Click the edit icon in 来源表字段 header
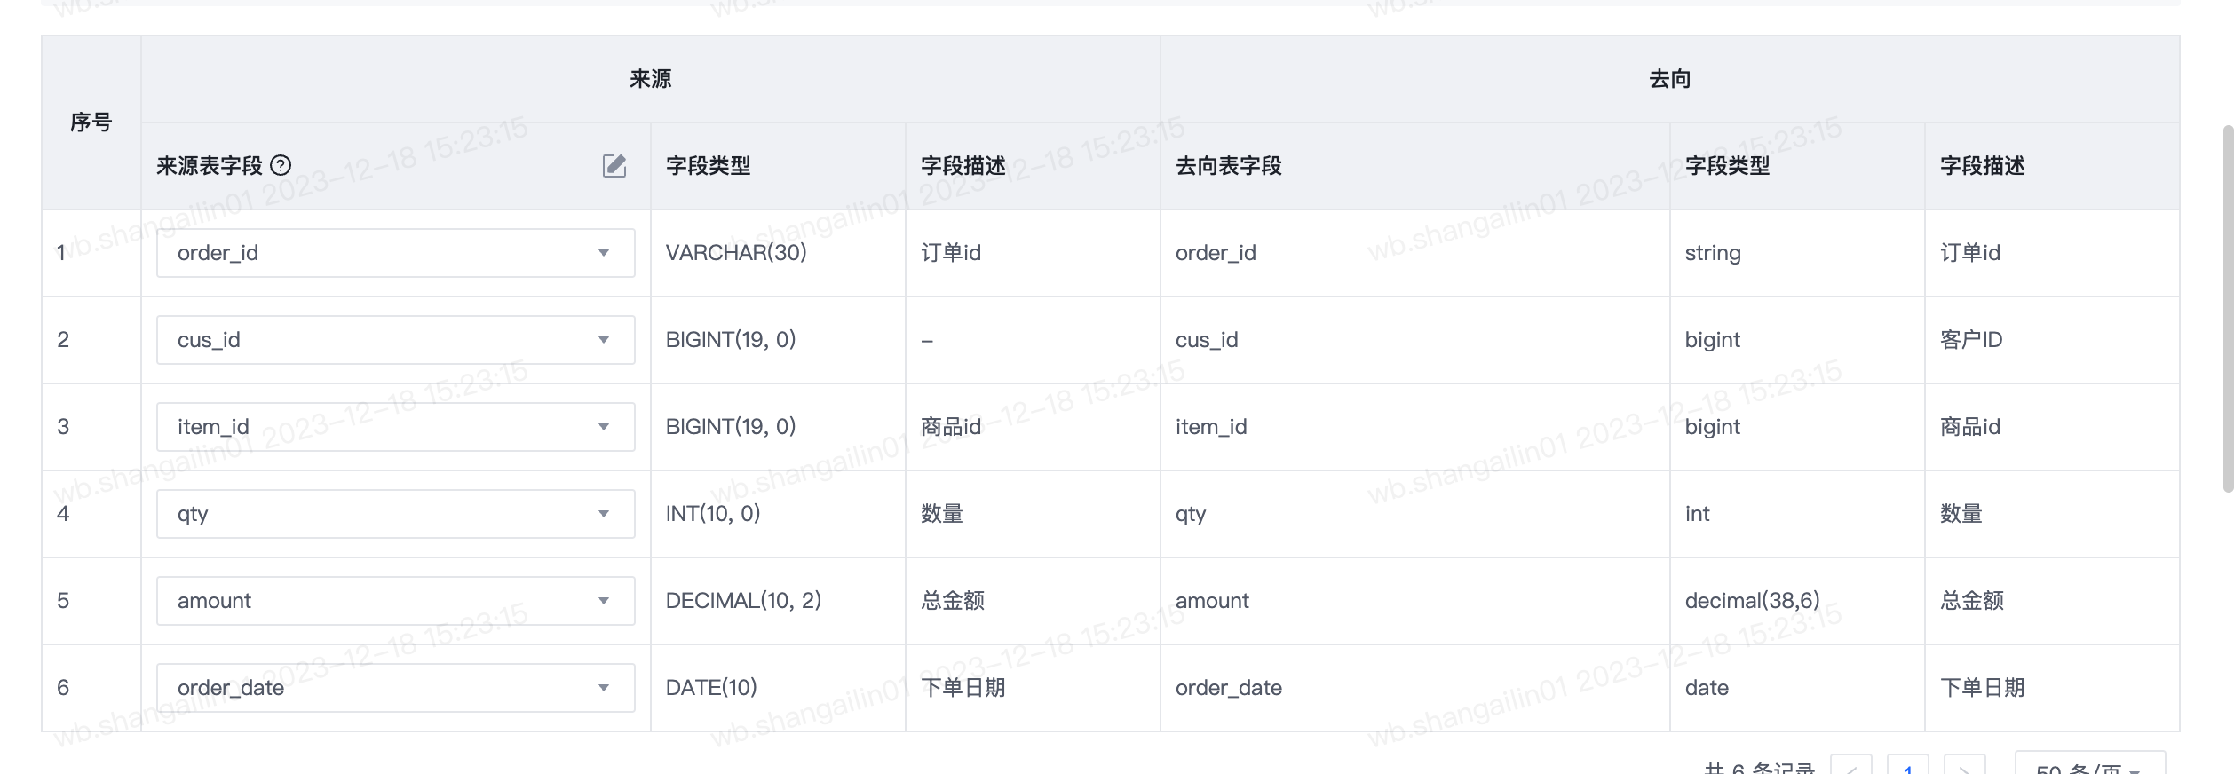 tap(614, 166)
